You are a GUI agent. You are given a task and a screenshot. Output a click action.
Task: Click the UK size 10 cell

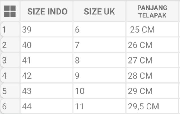tap(99, 91)
